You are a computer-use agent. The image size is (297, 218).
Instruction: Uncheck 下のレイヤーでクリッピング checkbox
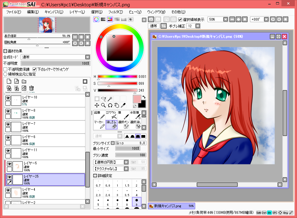34,69
